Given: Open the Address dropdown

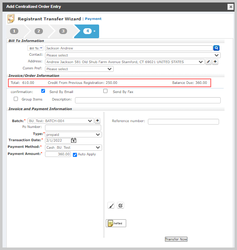Looking at the screenshot, I should pos(125,62).
